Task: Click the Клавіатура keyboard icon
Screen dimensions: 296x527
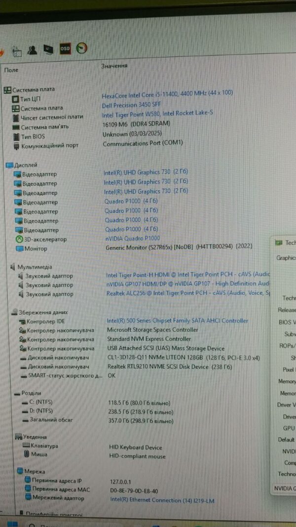Action: 26,446
